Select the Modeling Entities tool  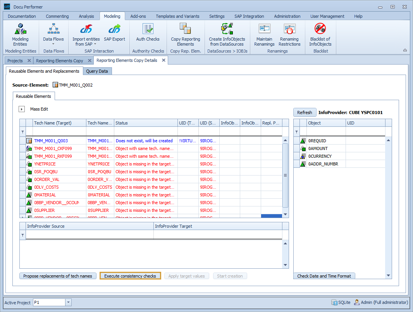pos(21,34)
